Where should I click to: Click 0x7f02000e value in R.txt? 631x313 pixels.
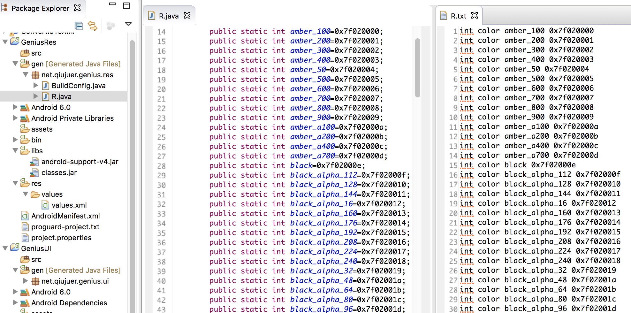point(553,165)
